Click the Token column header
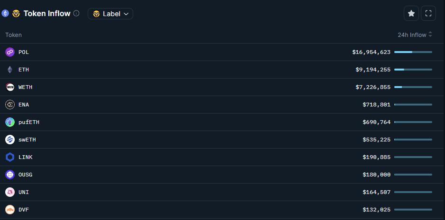This screenshot has width=445, height=220. point(13,35)
